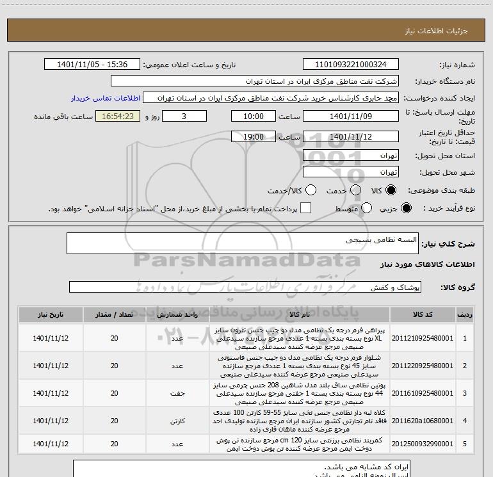Select the جزیی purchase type radio

(406, 208)
